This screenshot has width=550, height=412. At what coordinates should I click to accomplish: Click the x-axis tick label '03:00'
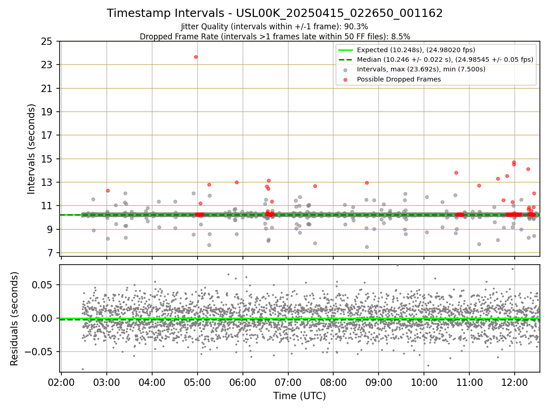coord(107,382)
